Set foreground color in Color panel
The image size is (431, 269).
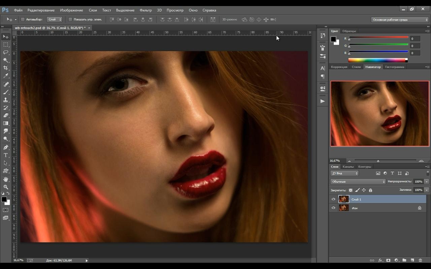[333, 39]
